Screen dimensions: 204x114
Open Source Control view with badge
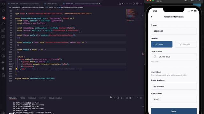tap(3, 17)
